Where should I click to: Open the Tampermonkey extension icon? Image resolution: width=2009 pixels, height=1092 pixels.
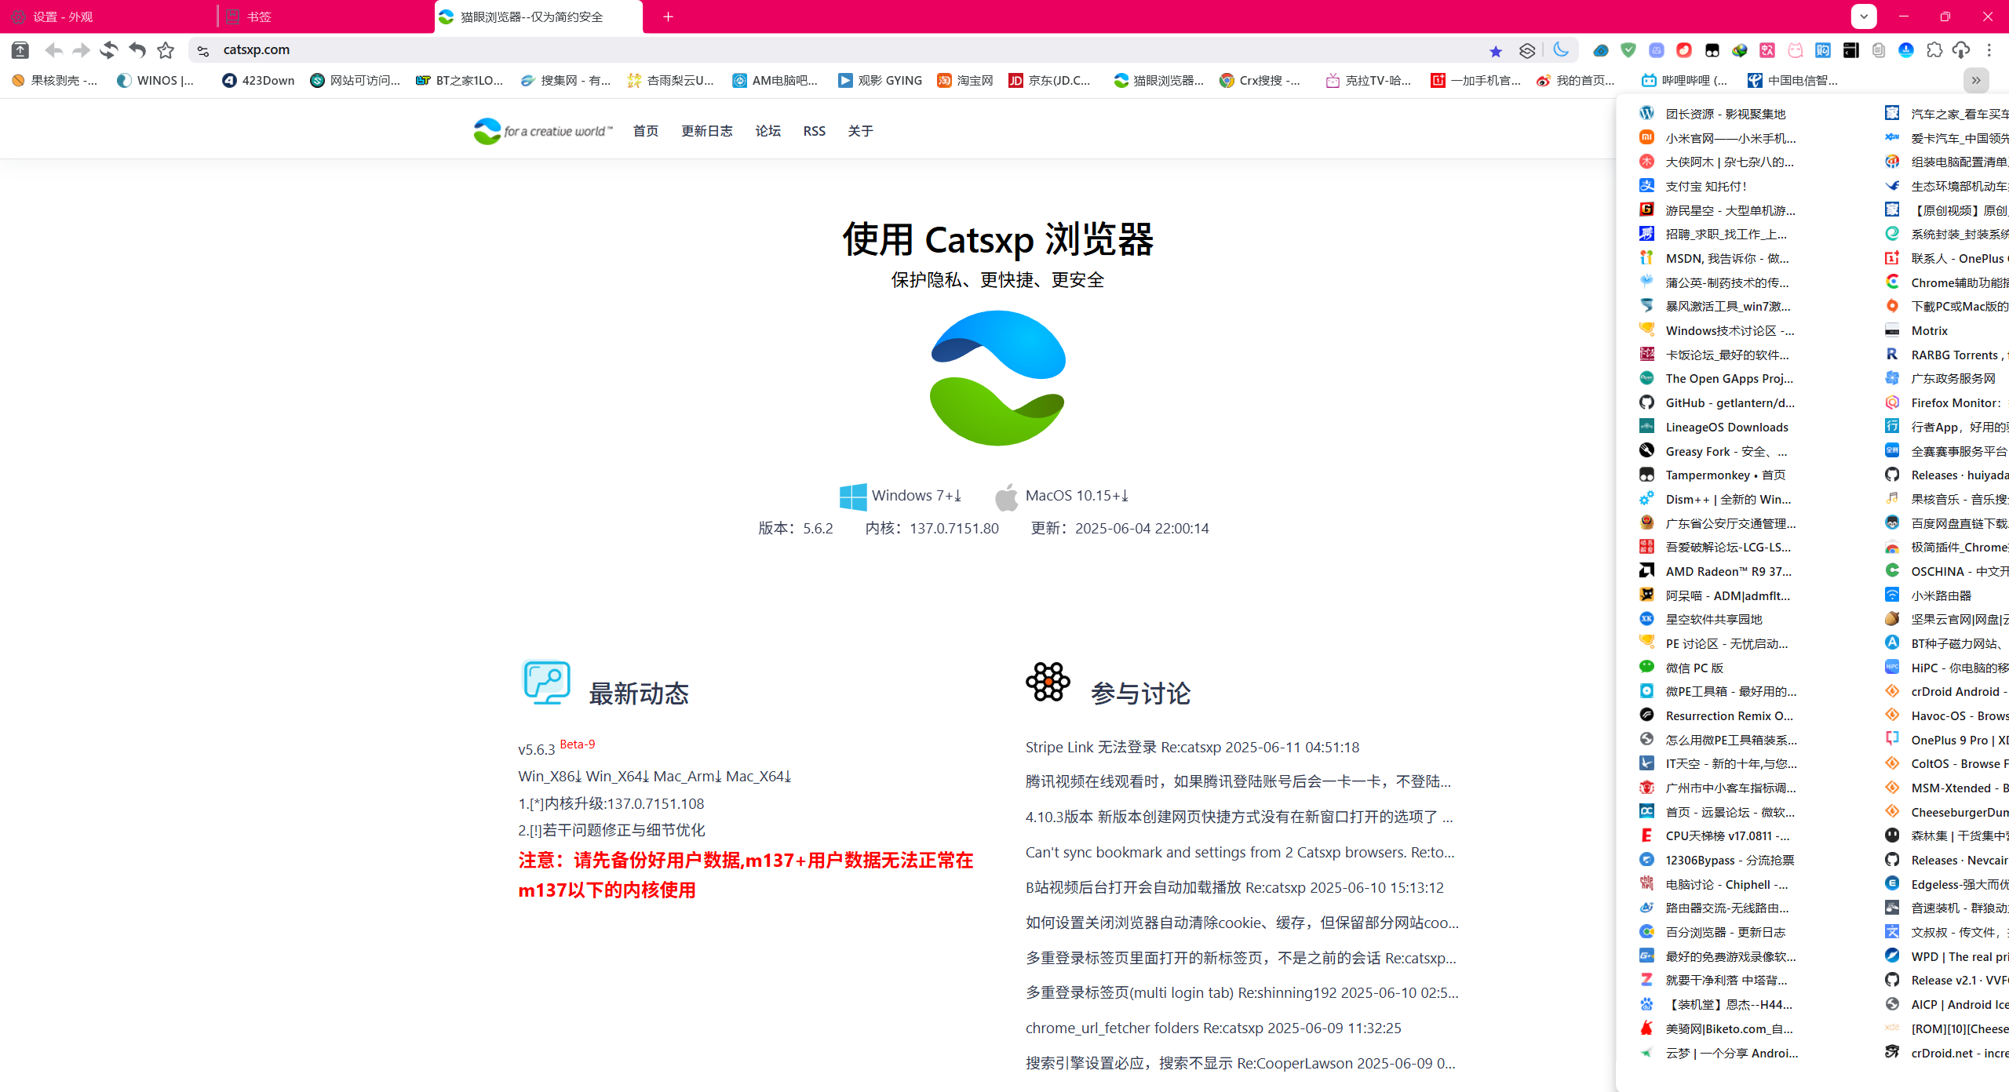[x=1712, y=50]
